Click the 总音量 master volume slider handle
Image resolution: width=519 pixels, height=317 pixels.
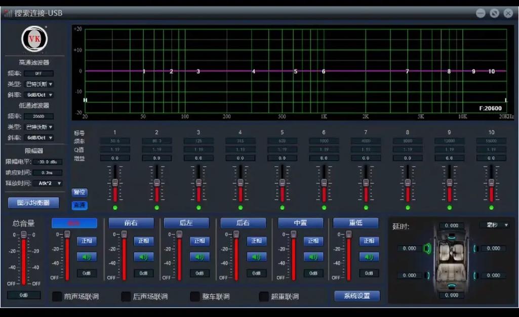[24, 235]
